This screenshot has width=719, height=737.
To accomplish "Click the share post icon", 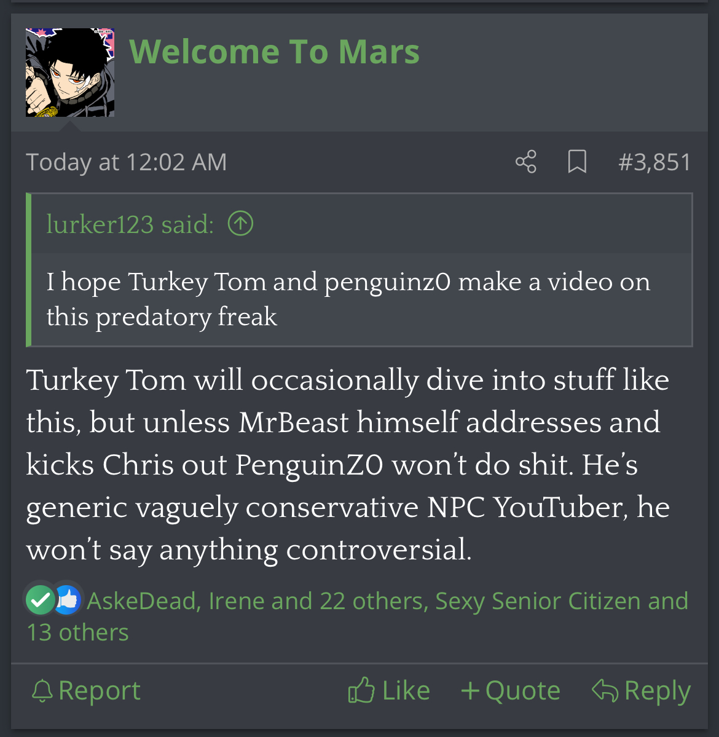I will [x=526, y=162].
